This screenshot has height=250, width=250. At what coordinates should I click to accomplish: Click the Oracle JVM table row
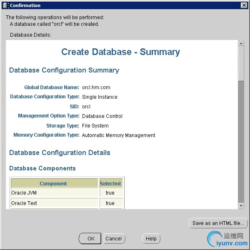(x=67, y=192)
